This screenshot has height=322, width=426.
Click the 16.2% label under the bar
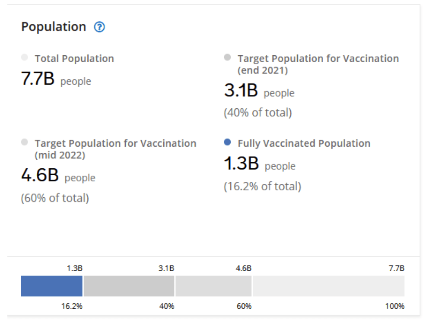[72, 306]
